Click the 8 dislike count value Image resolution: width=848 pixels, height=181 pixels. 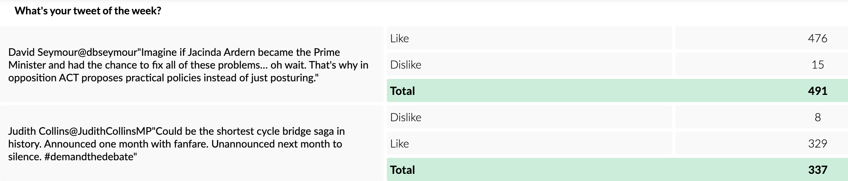pos(818,118)
